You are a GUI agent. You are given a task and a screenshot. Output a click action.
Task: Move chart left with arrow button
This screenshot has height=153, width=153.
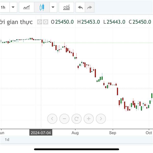click(x=52, y=119)
